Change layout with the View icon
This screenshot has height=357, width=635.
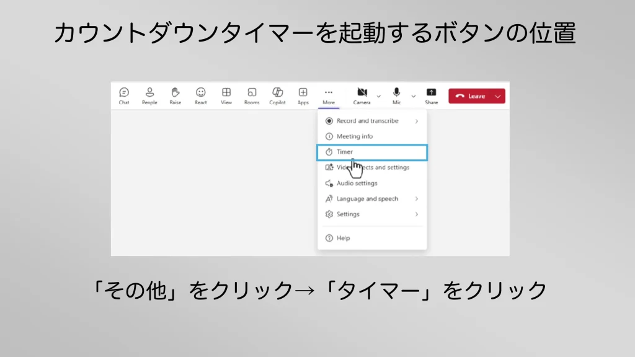(226, 95)
